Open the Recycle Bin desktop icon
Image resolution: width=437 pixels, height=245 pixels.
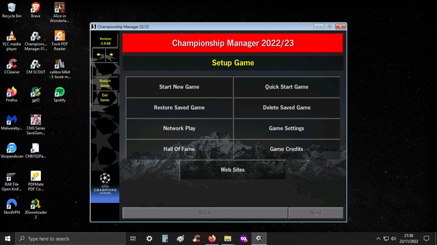[12, 11]
